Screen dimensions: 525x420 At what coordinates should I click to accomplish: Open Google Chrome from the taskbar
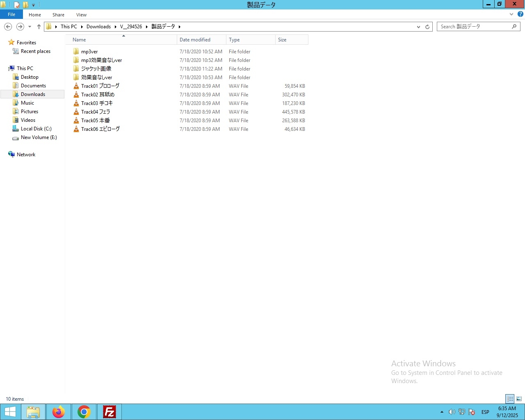(84, 412)
